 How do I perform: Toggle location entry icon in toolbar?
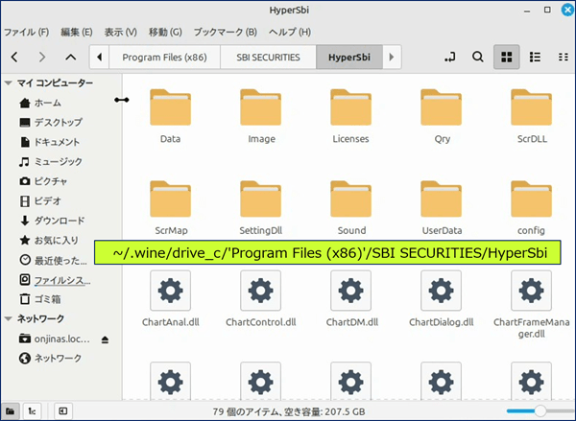tap(450, 57)
